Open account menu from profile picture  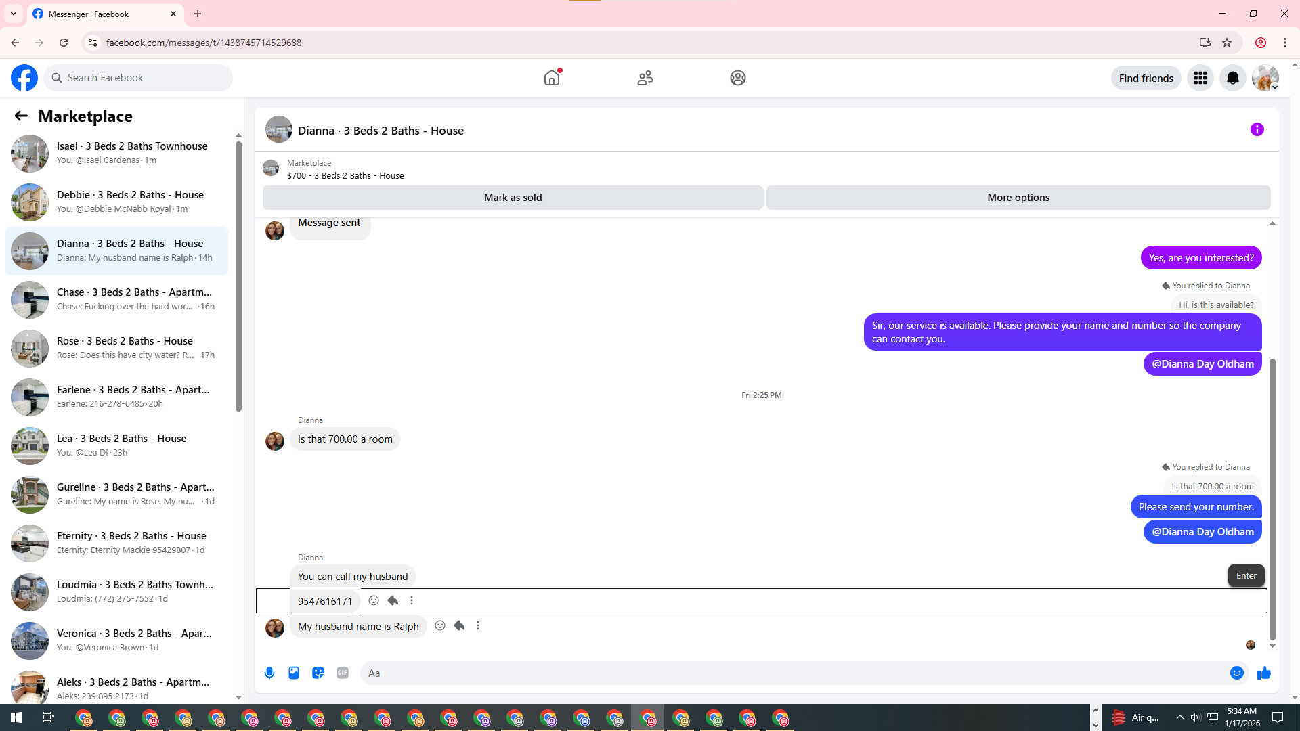[x=1265, y=78]
